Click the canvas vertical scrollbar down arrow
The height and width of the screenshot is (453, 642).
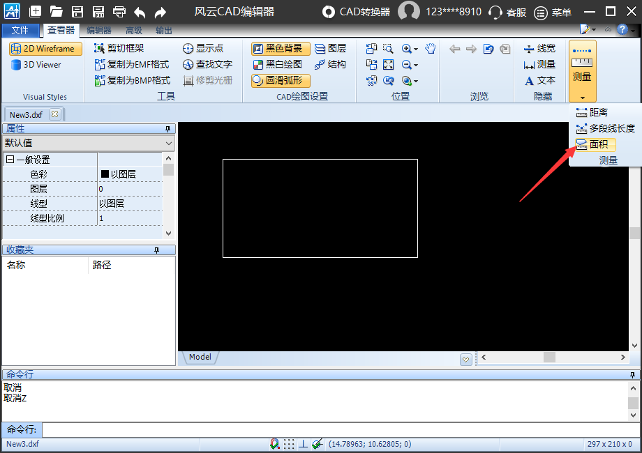pos(634,346)
